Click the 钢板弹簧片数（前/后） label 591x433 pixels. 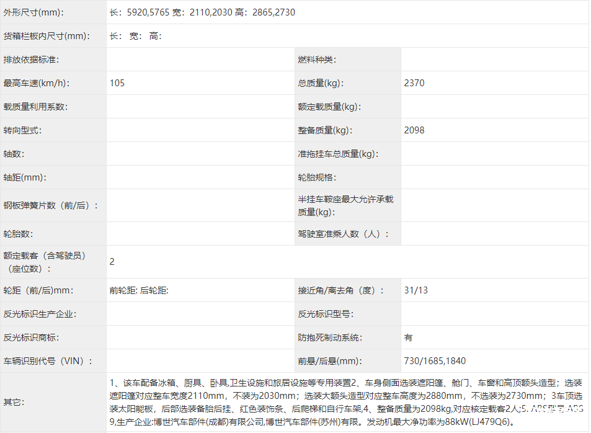coord(50,205)
